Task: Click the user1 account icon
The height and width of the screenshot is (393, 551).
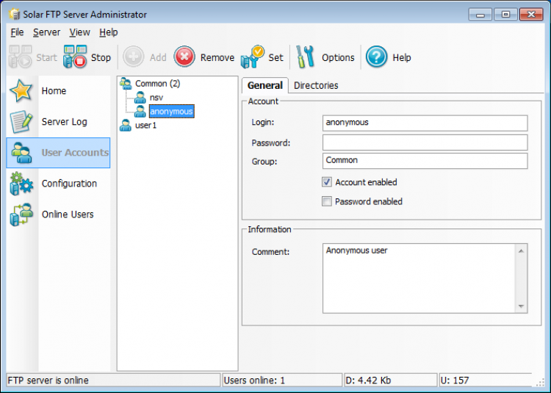Action: pos(126,125)
